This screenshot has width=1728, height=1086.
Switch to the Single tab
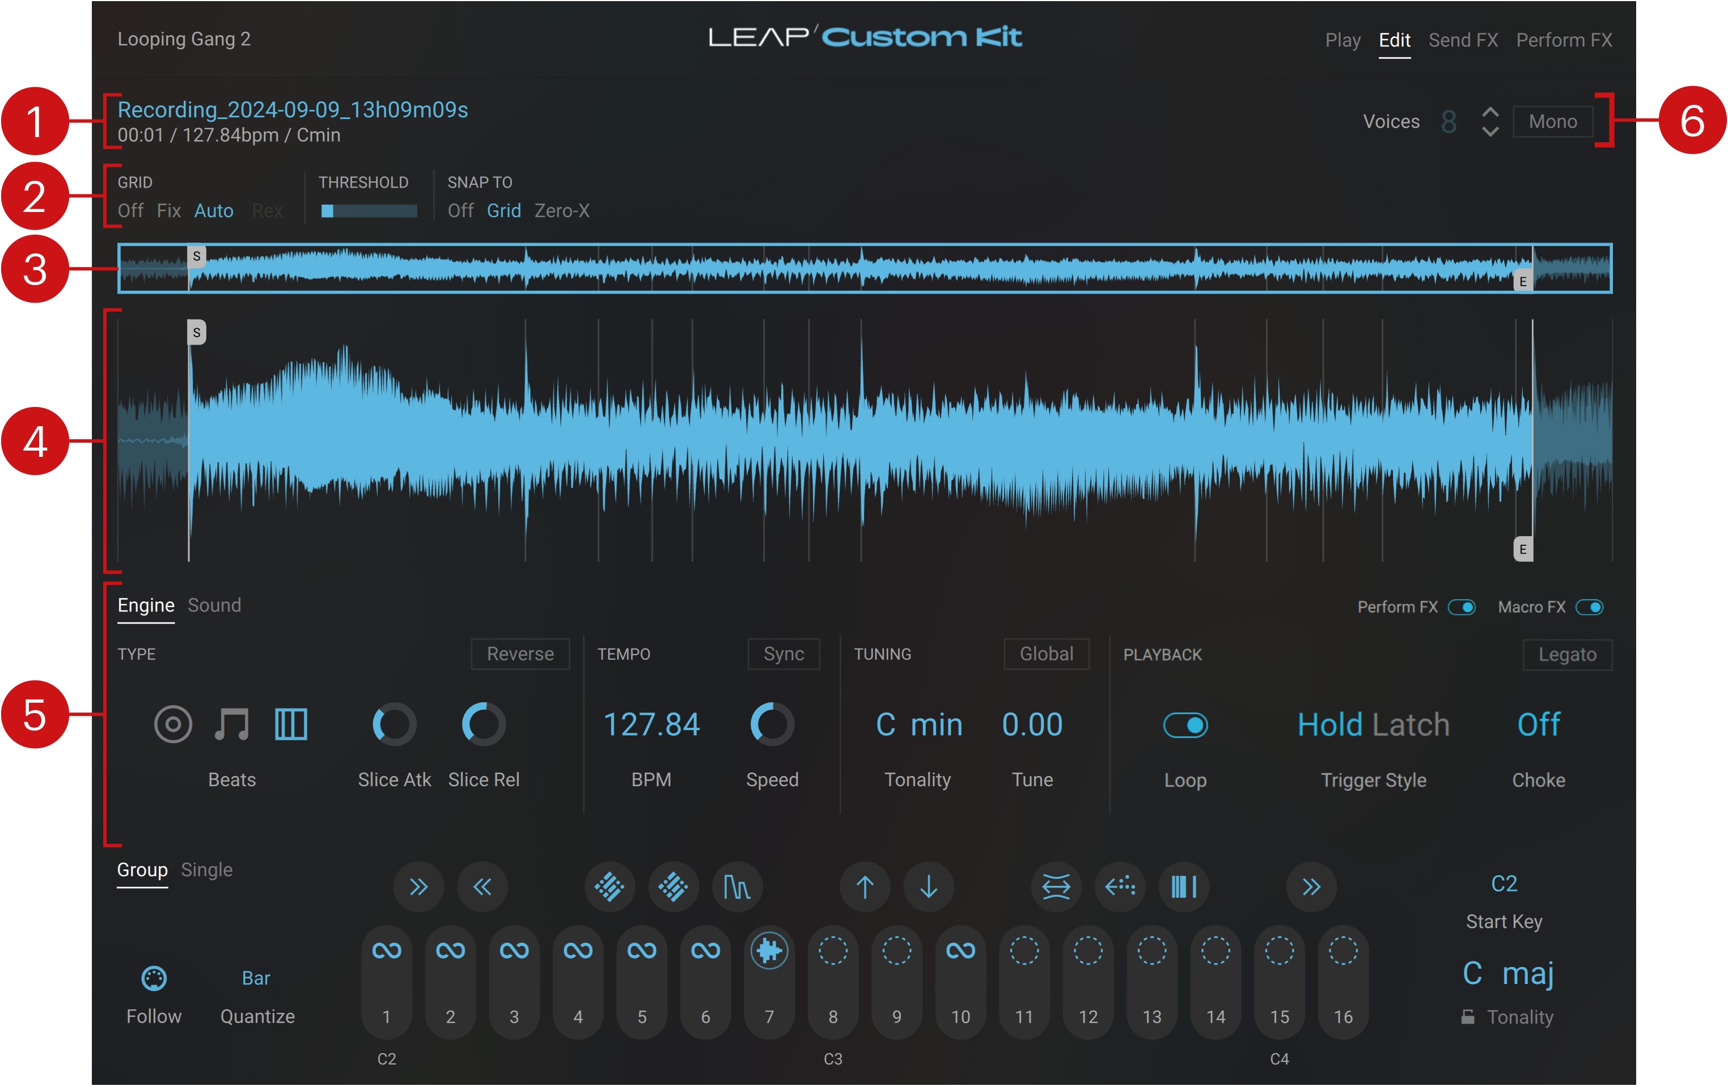tap(207, 870)
